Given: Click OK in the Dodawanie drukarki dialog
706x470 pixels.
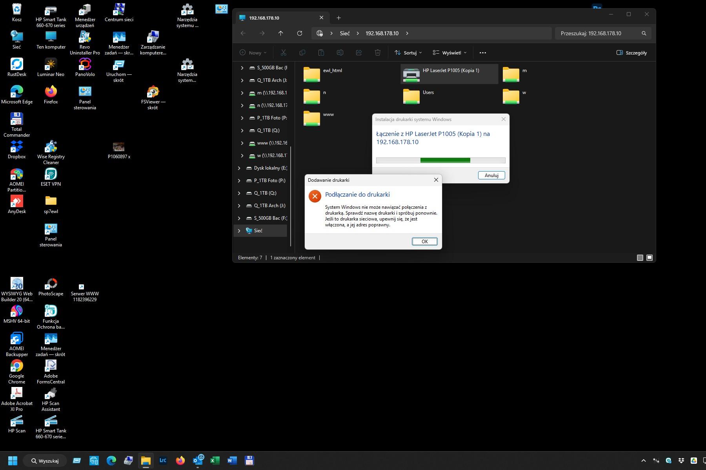Looking at the screenshot, I should [x=424, y=241].
